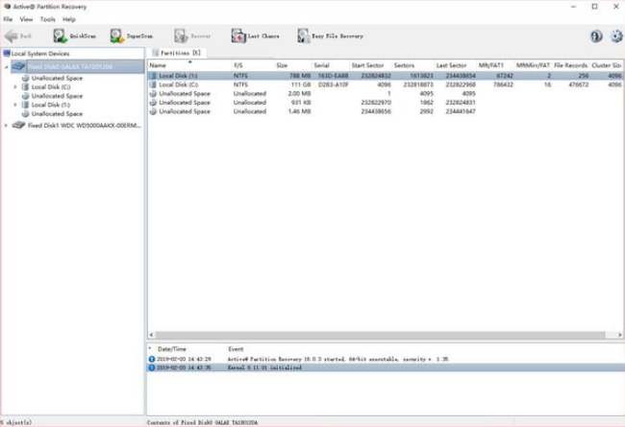Image resolution: width=625 pixels, height=427 pixels.
Task: Sort by the Last Sector column header
Action: click(x=455, y=65)
